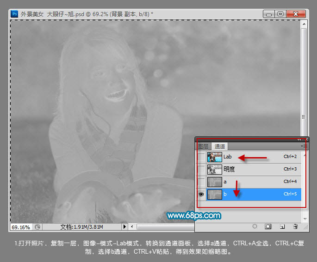The width and height of the screenshot is (317, 262).
Task: Toggle visibility of the b channel
Action: click(x=201, y=194)
